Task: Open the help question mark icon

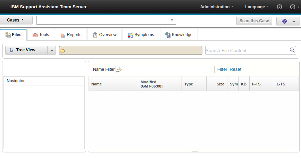Action: coord(292,7)
